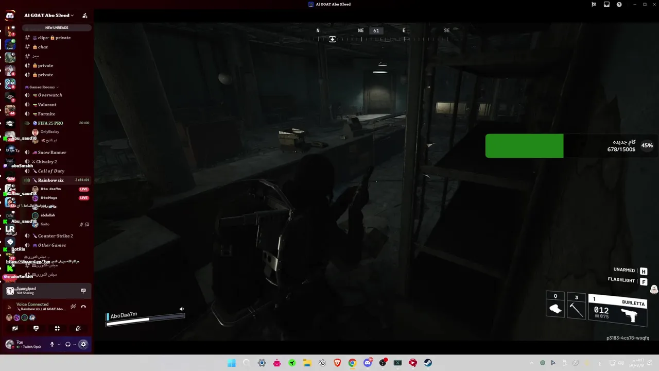Expand headphone output device options
The image size is (659, 371).
click(x=75, y=344)
